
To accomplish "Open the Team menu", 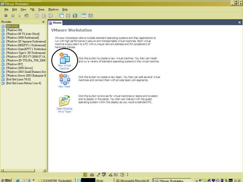I will tap(41, 9).
